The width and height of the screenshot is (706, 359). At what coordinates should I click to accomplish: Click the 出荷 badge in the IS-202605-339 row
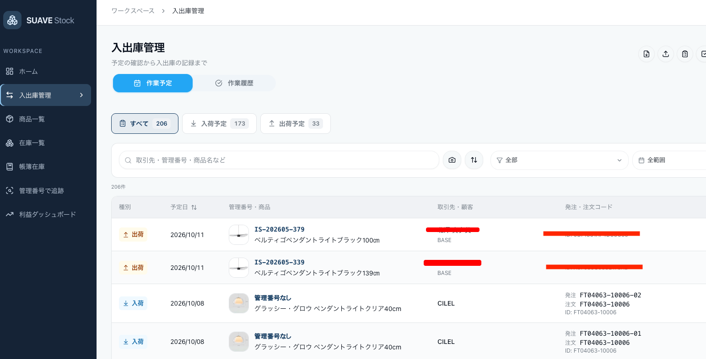[133, 268]
